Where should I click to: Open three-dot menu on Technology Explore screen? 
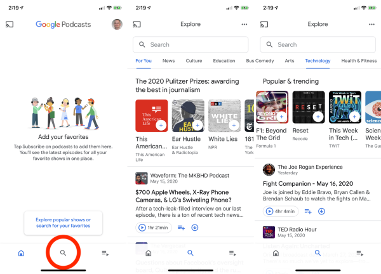[371, 24]
